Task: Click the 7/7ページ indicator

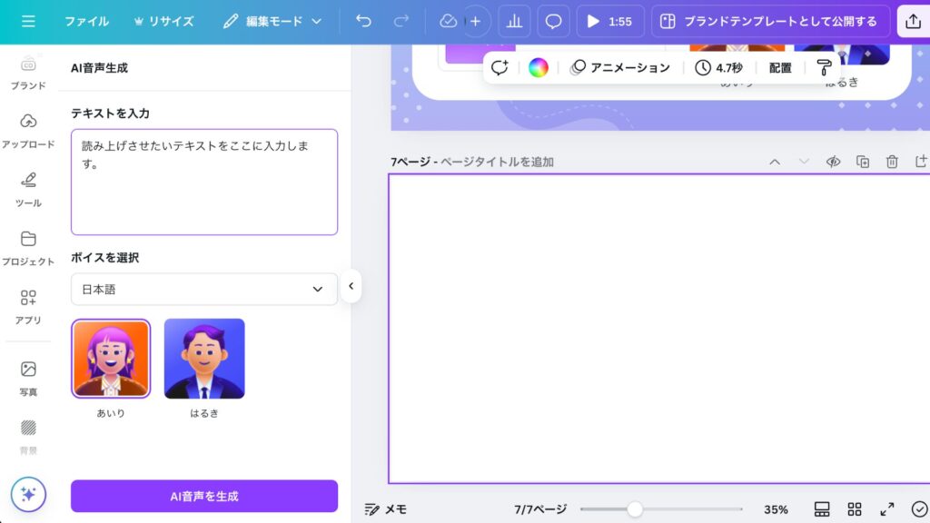Action: pos(539,508)
